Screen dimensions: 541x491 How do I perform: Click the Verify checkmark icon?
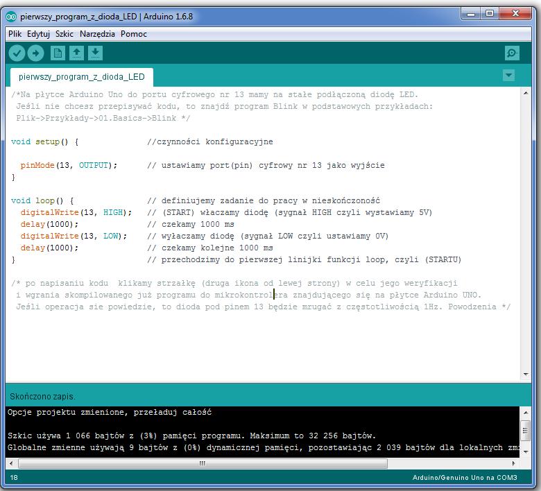click(x=17, y=53)
